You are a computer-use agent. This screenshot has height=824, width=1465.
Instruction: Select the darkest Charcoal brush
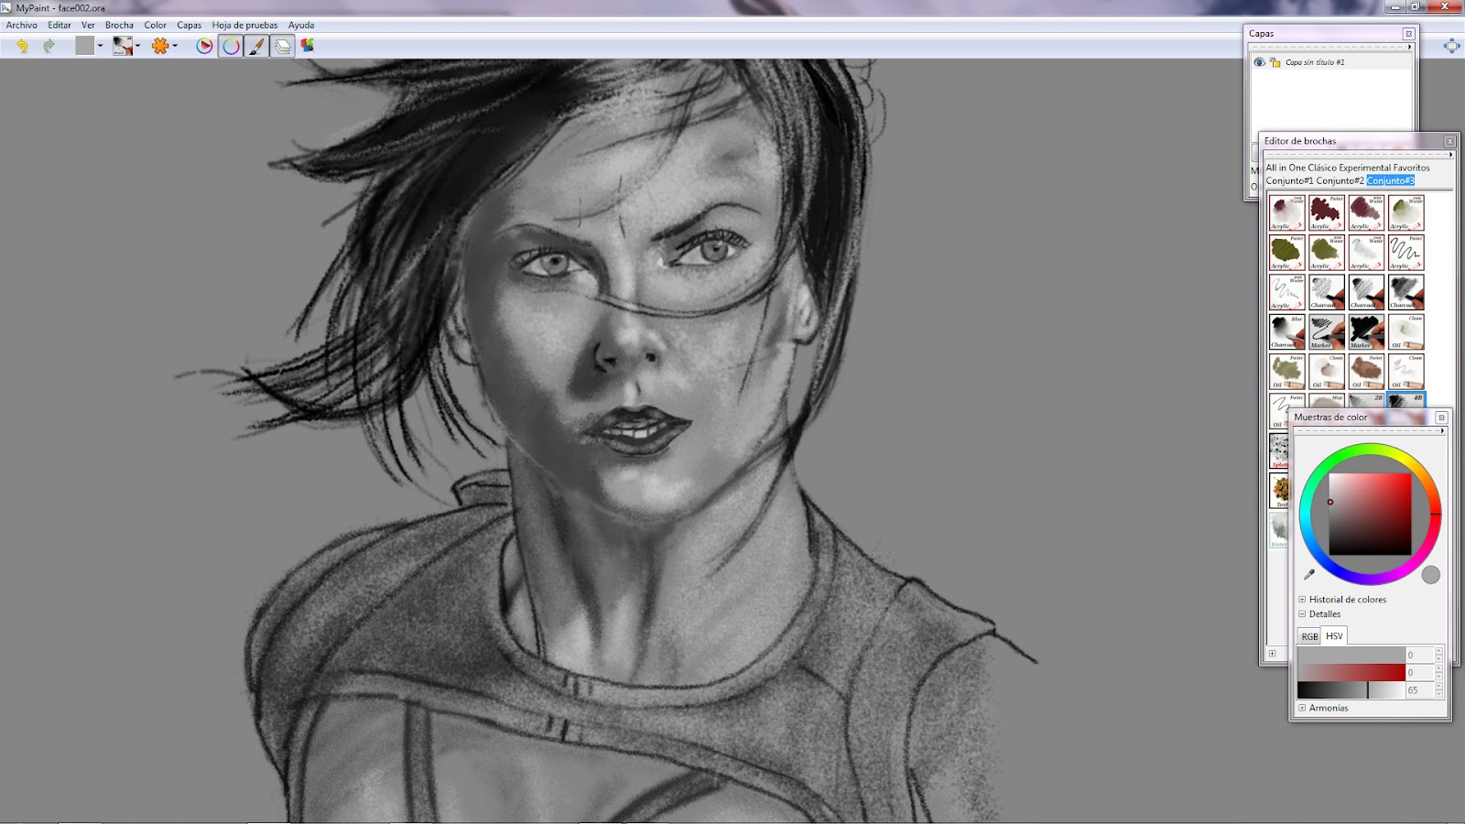(1406, 292)
